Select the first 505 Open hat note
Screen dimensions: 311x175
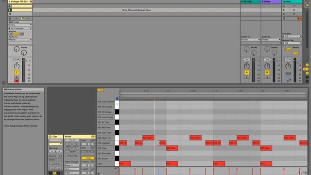pos(148,138)
